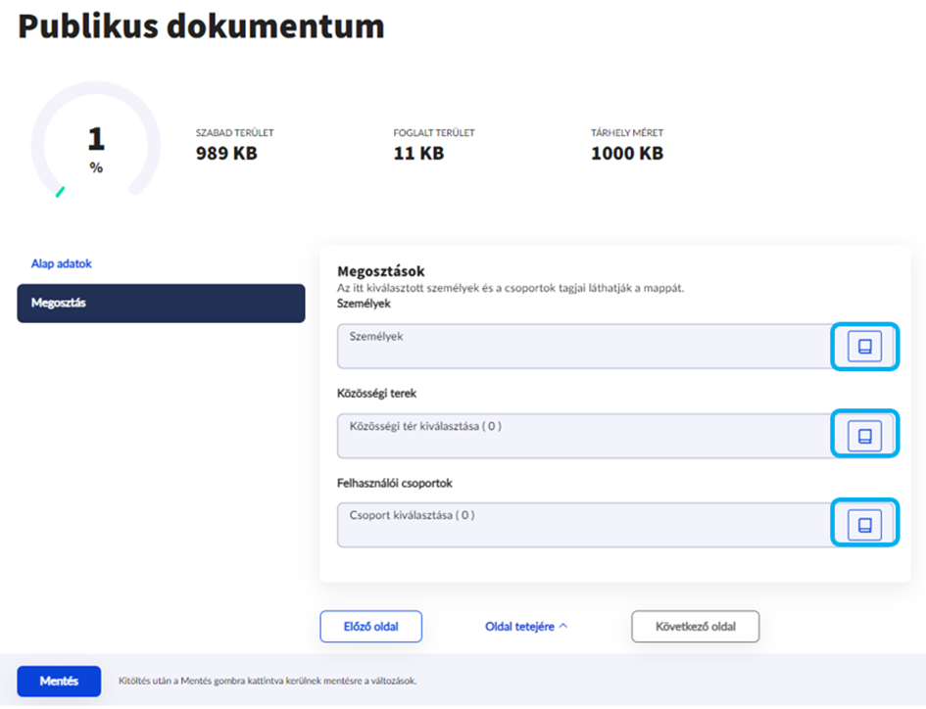Click the Publikus dokumentum page title
The height and width of the screenshot is (709, 926).
click(201, 27)
